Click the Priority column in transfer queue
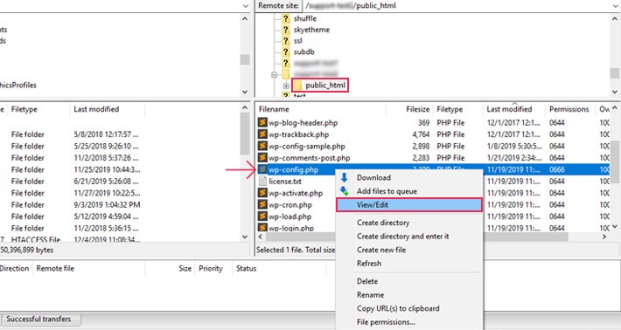621x330 pixels. pyautogui.click(x=210, y=268)
